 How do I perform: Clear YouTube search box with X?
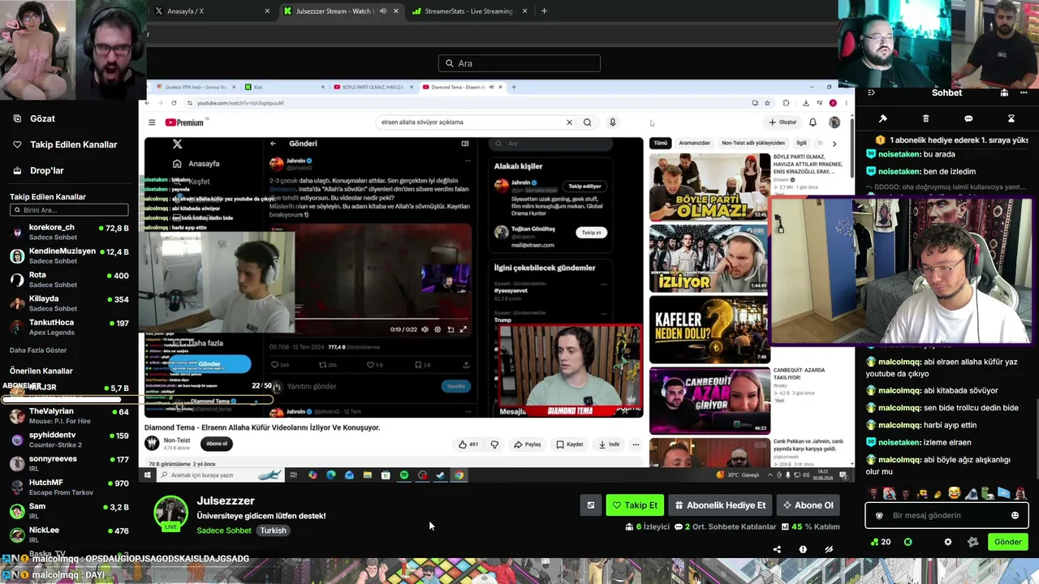569,122
